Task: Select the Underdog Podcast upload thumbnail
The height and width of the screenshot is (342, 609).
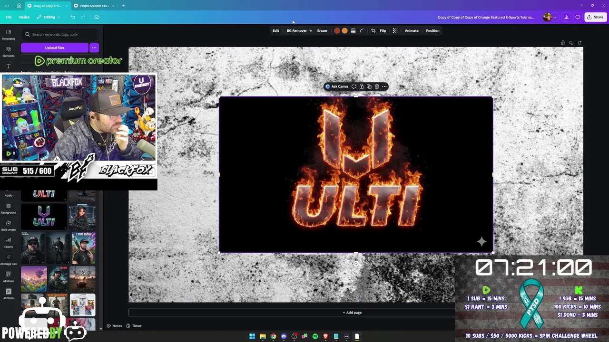Action: [x=83, y=278]
